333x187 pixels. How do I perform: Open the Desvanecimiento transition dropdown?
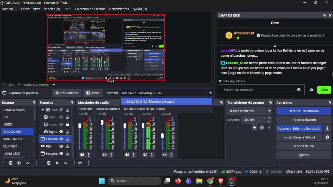pyautogui.click(x=249, y=111)
